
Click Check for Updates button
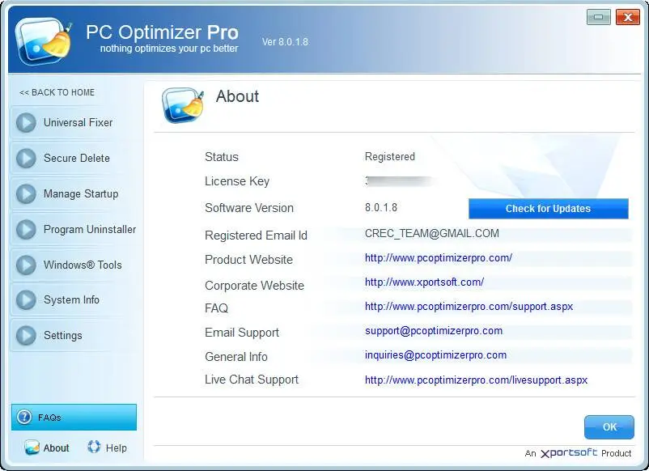point(549,209)
